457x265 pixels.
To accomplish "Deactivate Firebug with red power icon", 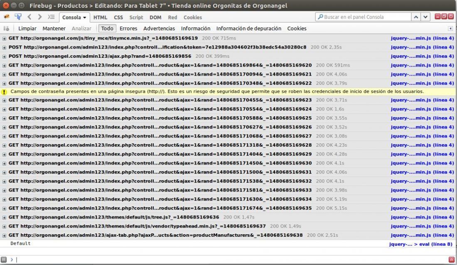I will 451,17.
